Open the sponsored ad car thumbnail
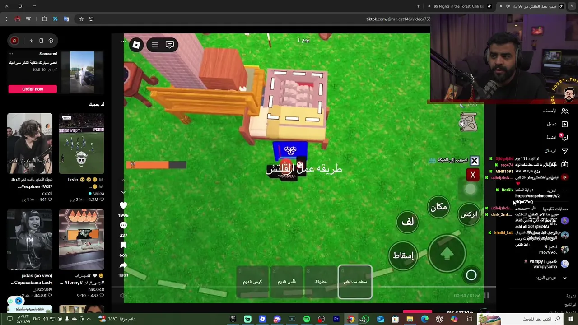The image size is (578, 325). [x=82, y=72]
